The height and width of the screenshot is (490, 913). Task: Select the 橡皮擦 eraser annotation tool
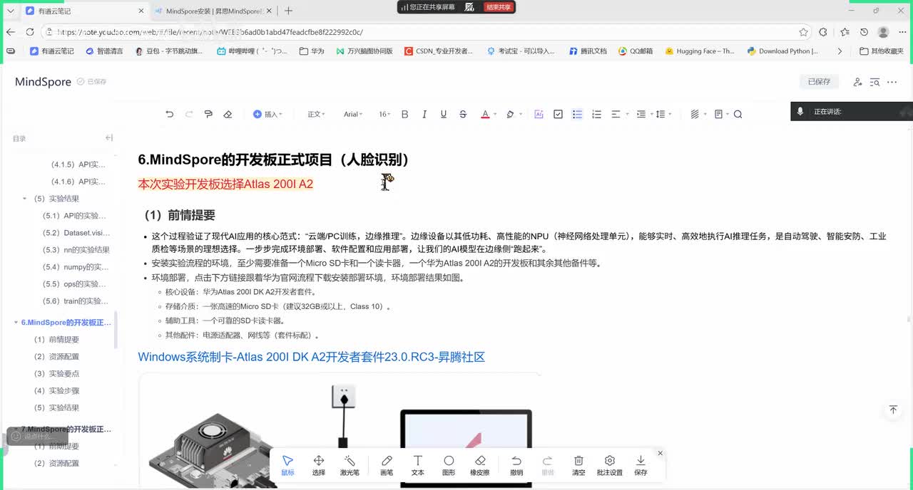(x=480, y=465)
